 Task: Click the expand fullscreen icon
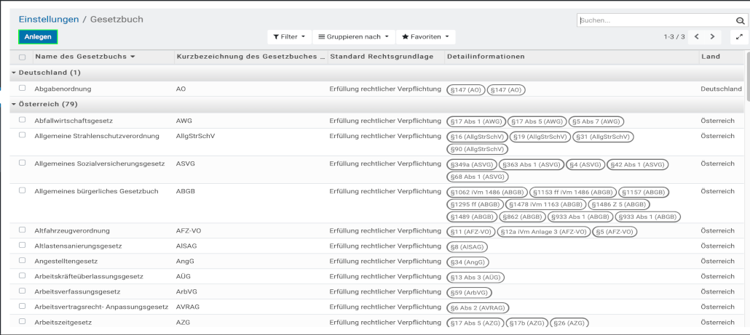click(740, 36)
